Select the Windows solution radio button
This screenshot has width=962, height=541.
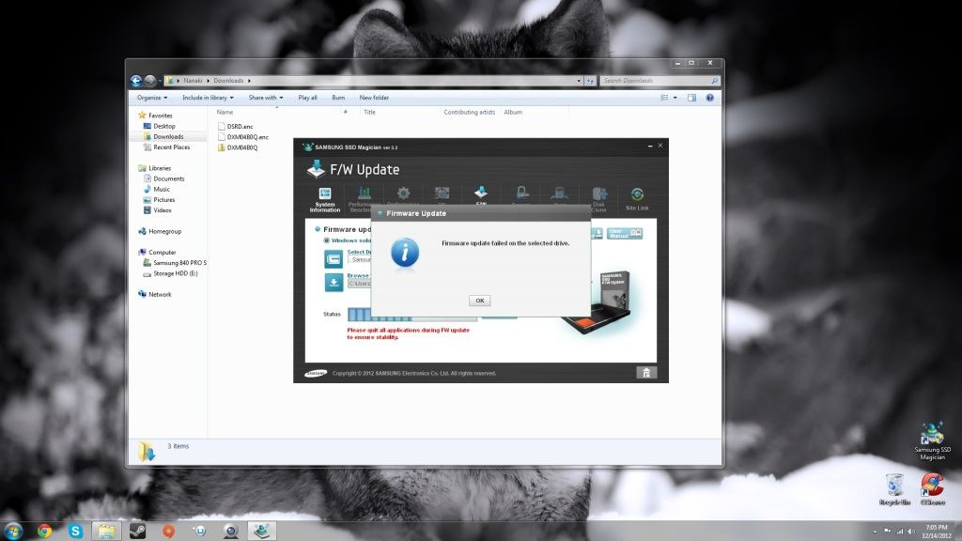pos(326,240)
